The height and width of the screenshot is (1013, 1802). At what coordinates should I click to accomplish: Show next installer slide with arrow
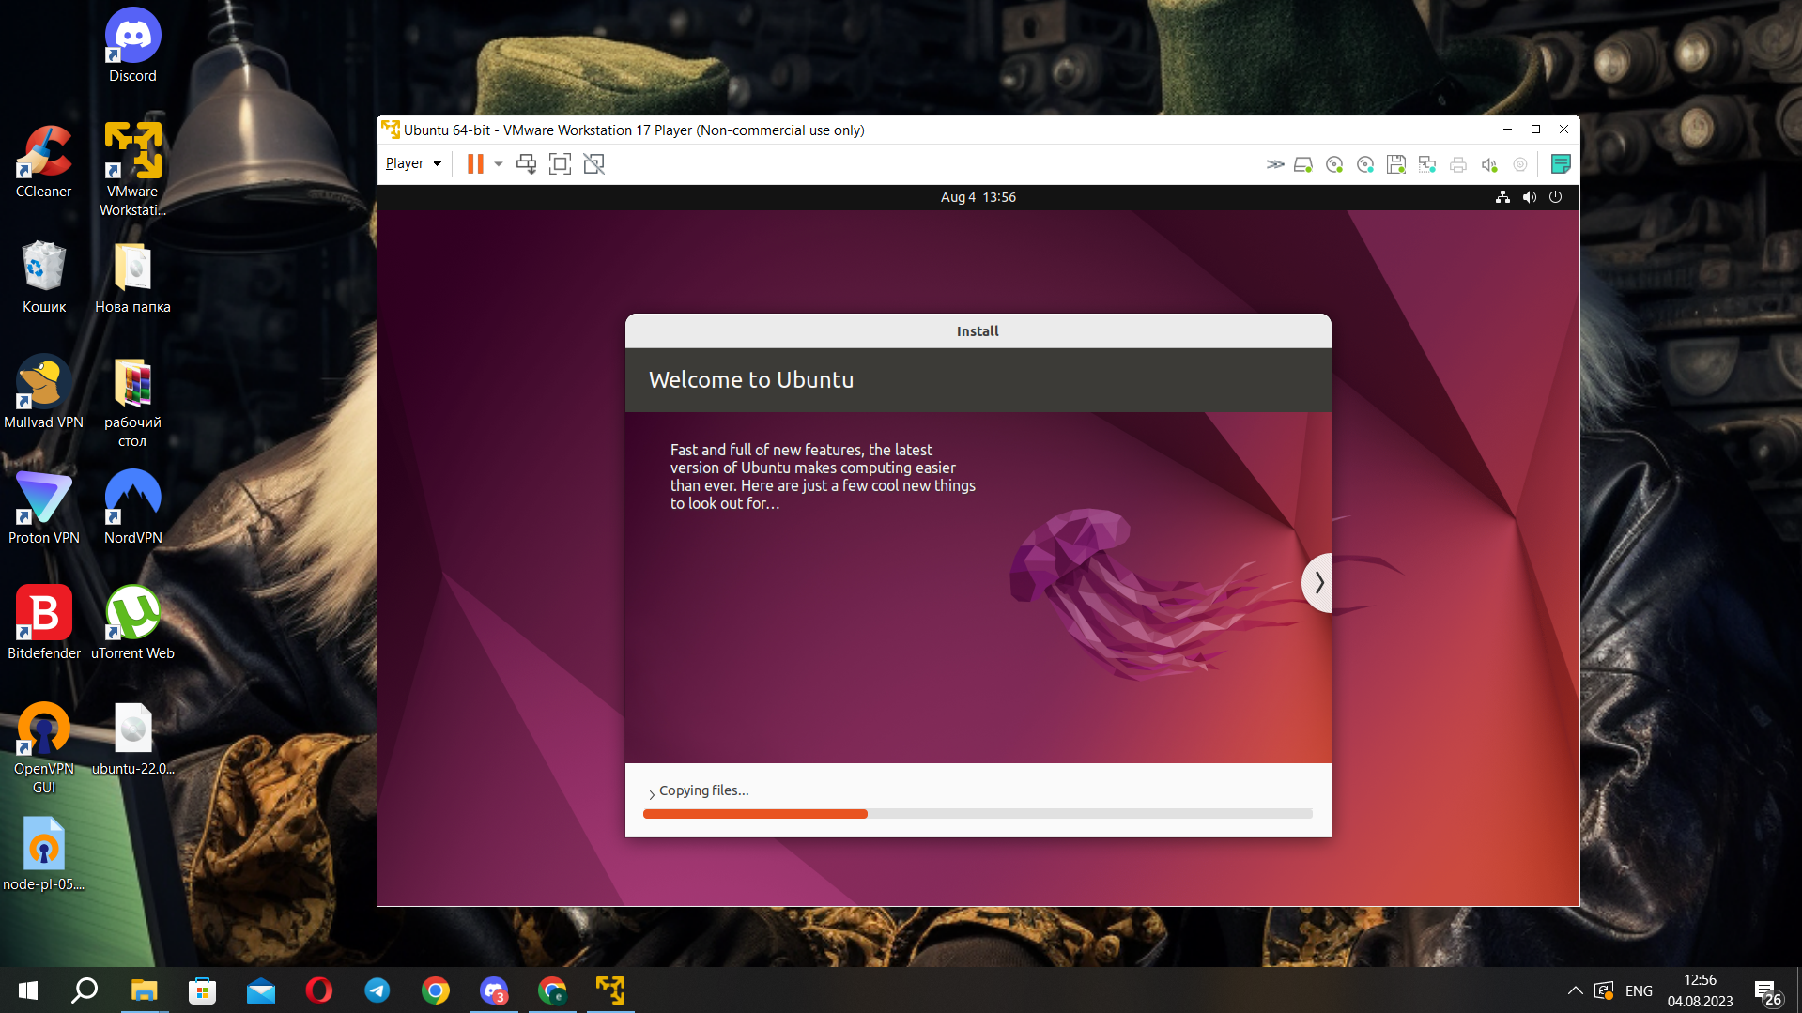click(1318, 583)
